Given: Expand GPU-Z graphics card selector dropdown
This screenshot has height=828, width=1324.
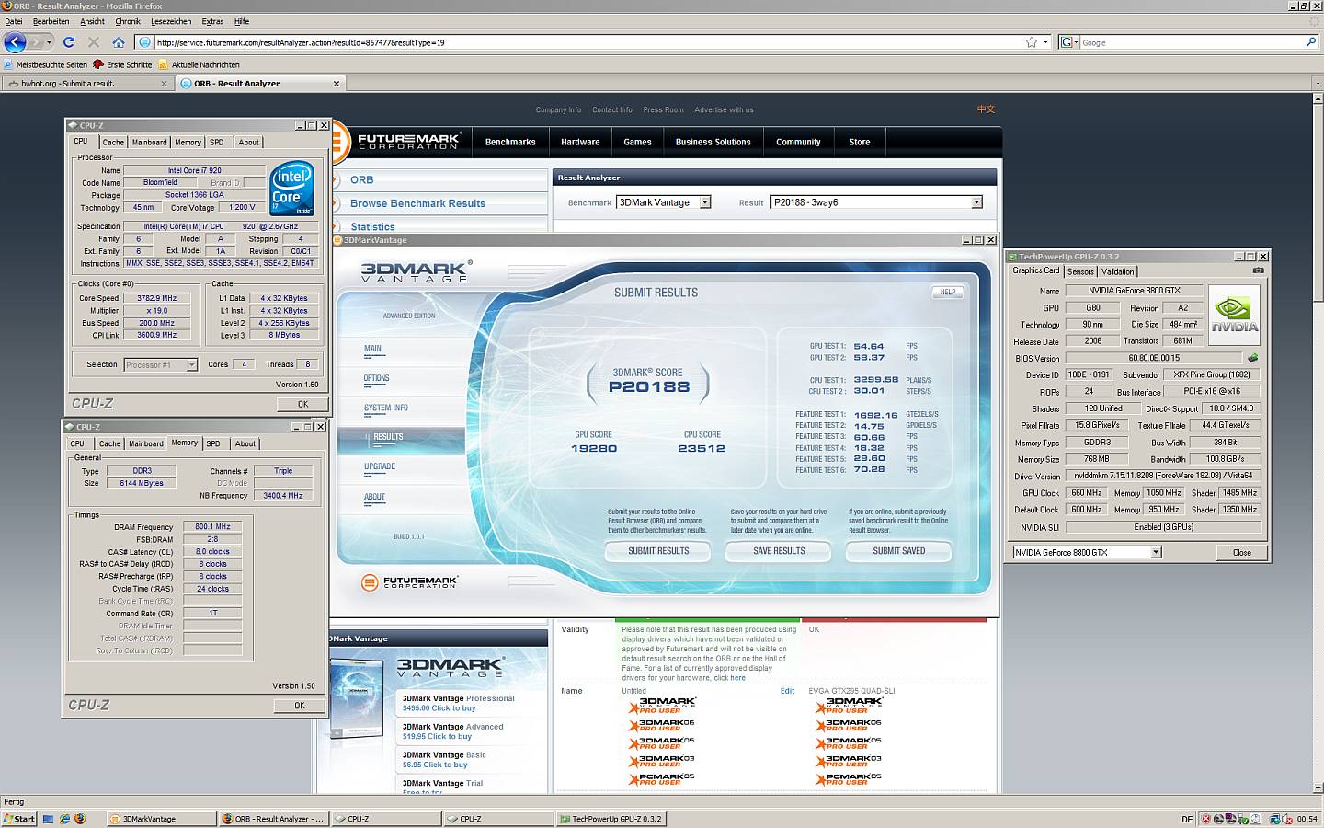Looking at the screenshot, I should pos(1156,552).
